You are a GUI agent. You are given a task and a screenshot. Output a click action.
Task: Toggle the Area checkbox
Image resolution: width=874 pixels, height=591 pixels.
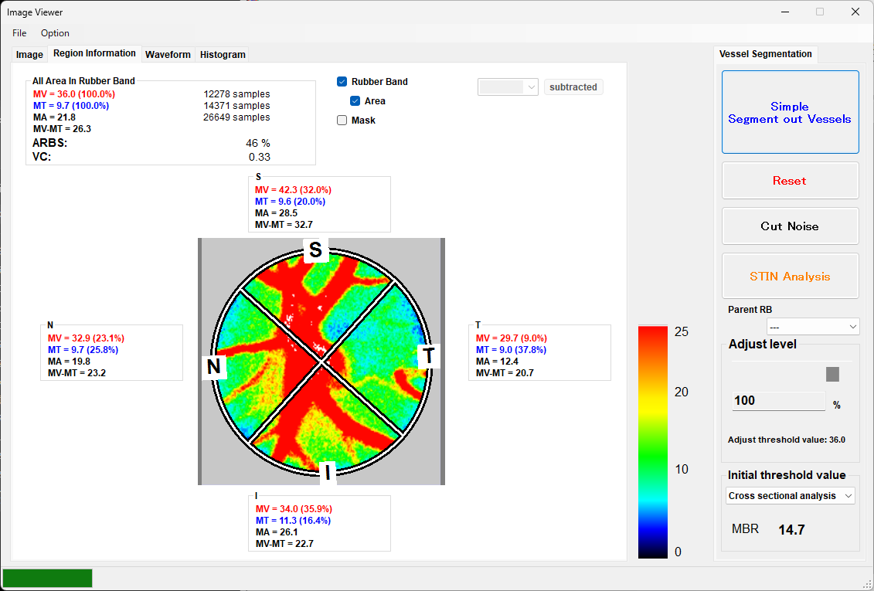tap(355, 101)
